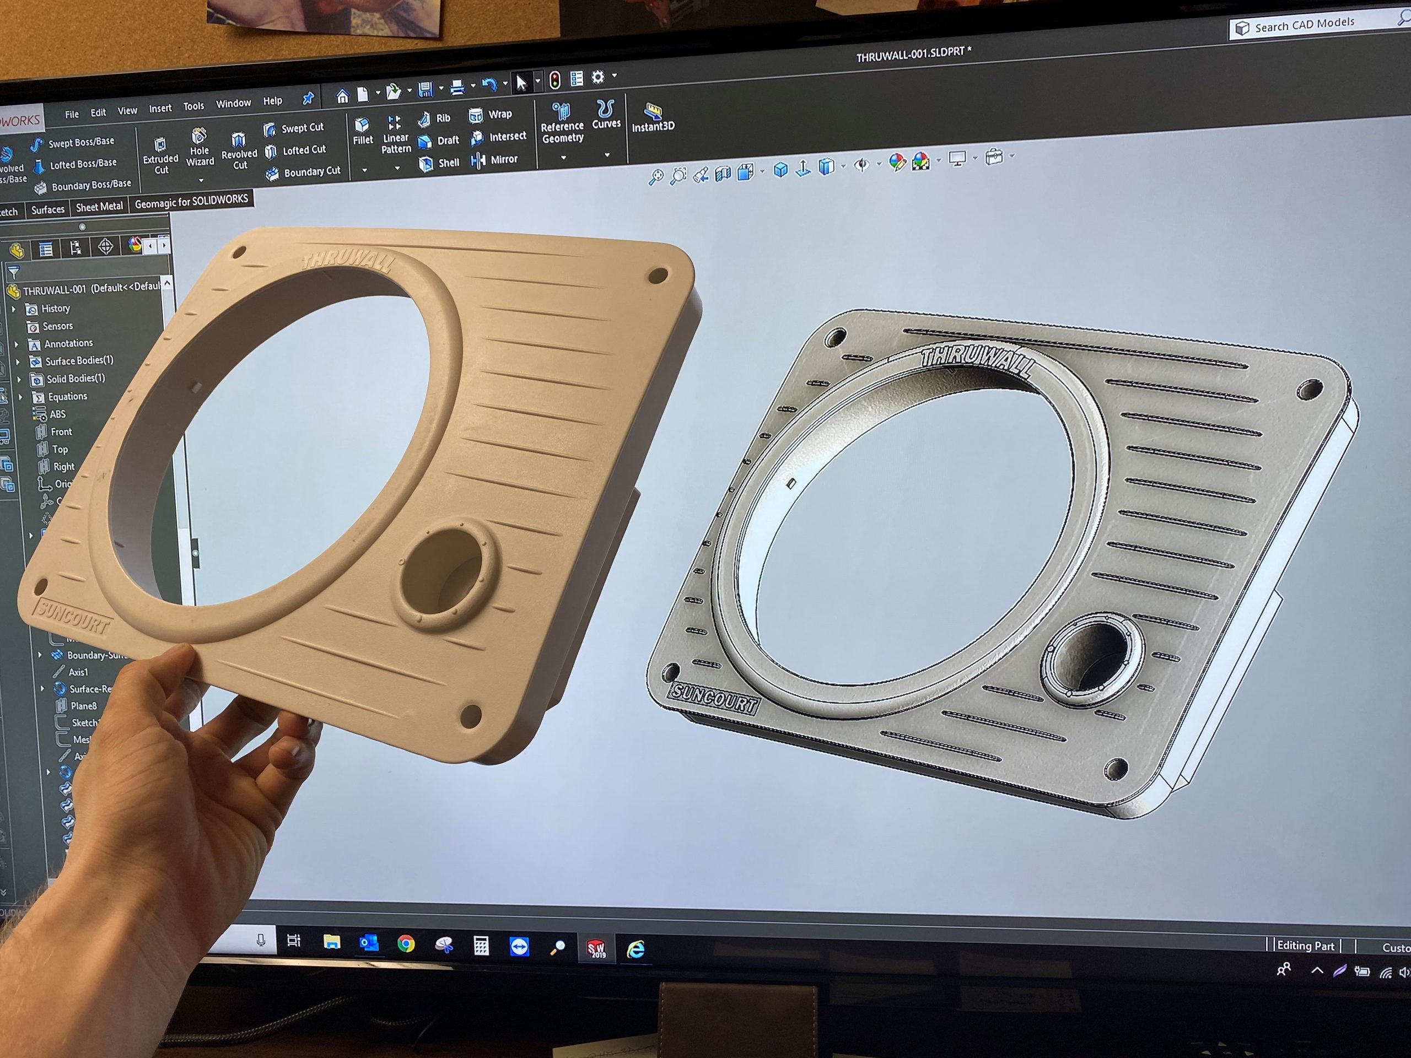Expand the Equations tree node
The image size is (1411, 1058).
pyautogui.click(x=20, y=397)
